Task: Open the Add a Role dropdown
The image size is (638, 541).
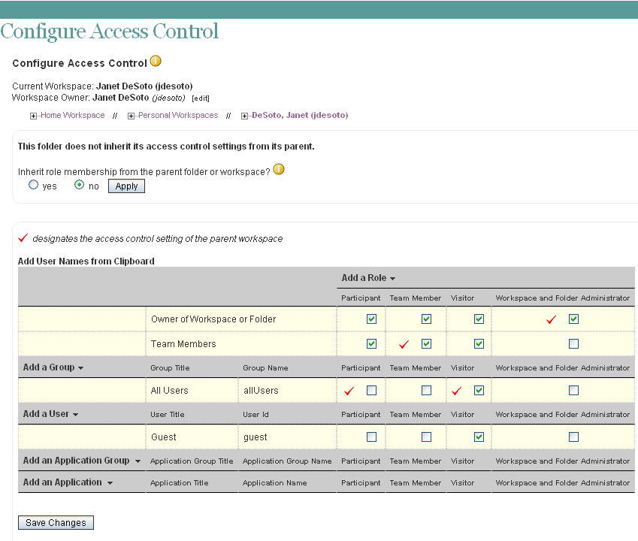Action: coord(367,277)
